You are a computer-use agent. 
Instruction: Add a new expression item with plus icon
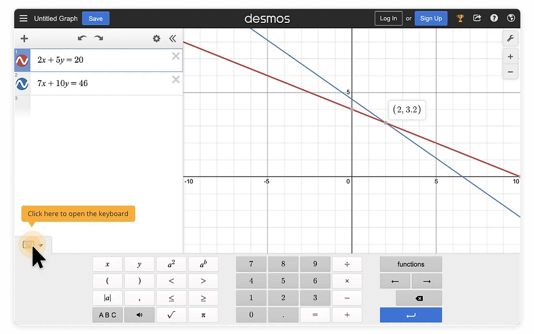pos(24,39)
